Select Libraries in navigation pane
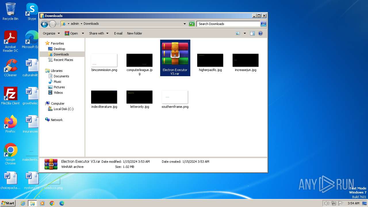Screen dimensions: 368x207 [57, 71]
